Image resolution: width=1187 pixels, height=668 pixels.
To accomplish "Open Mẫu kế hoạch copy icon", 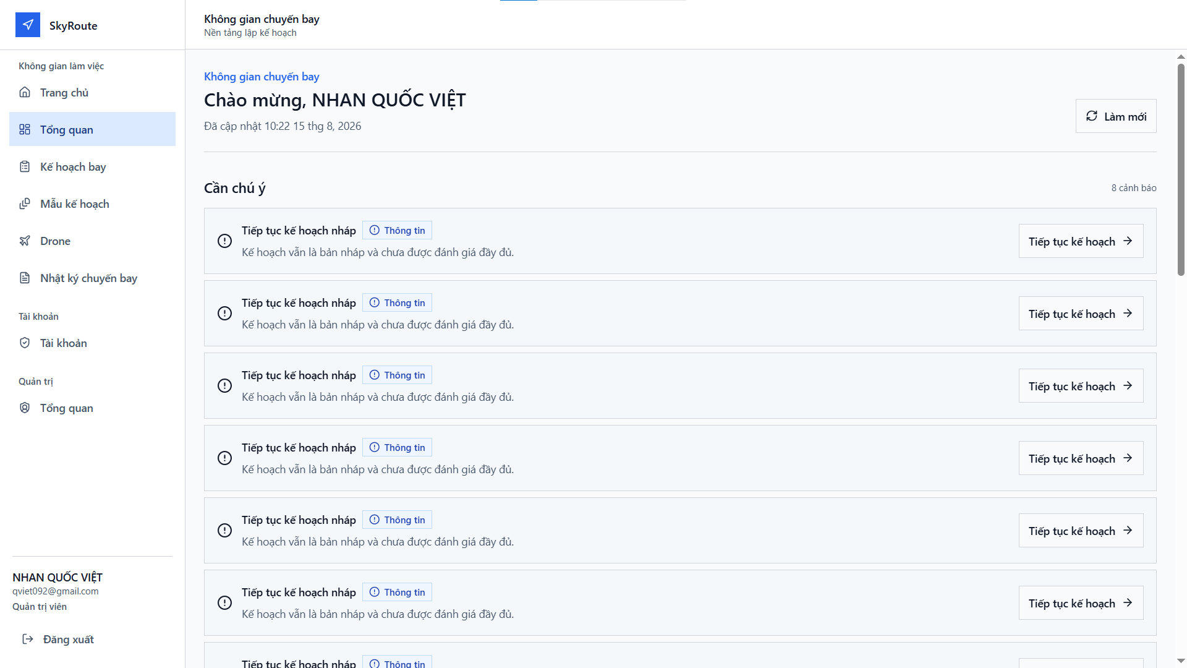I will coord(25,203).
